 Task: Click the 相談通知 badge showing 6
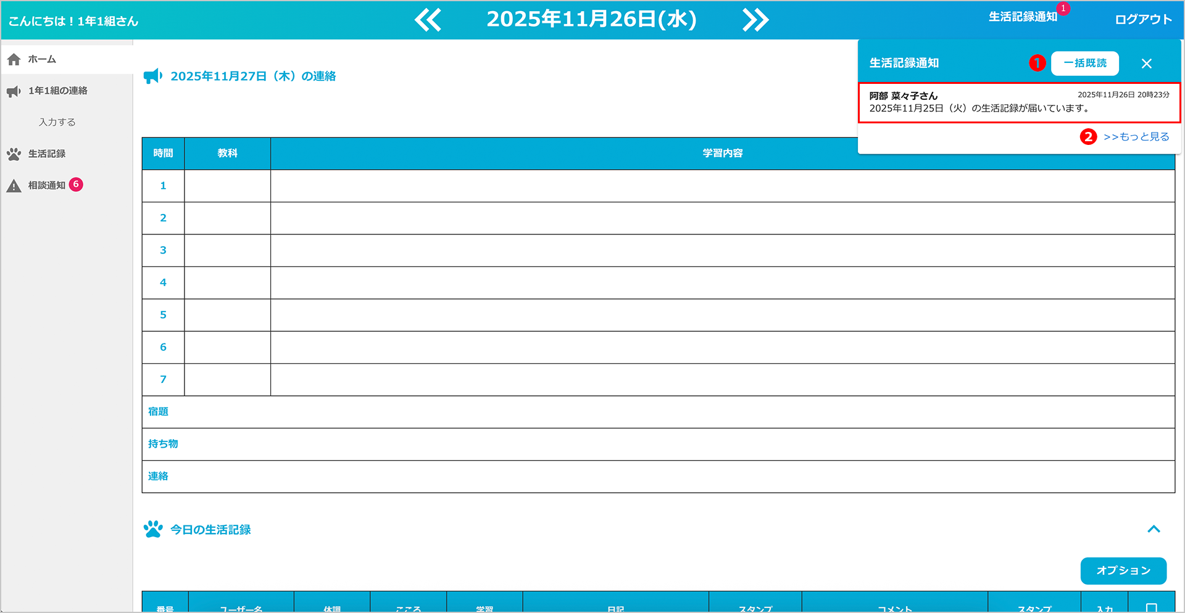coord(76,184)
